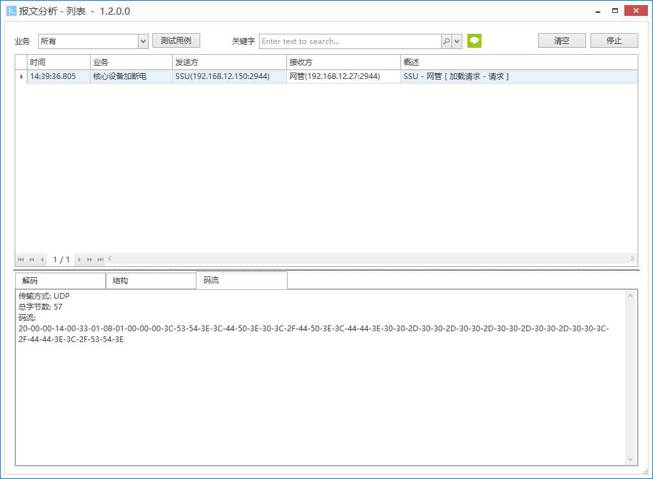Open the search options dropdown arrow

[457, 41]
